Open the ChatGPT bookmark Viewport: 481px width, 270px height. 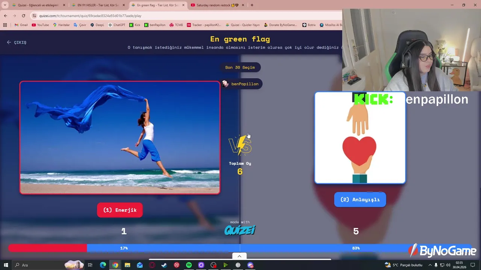tap(116, 25)
